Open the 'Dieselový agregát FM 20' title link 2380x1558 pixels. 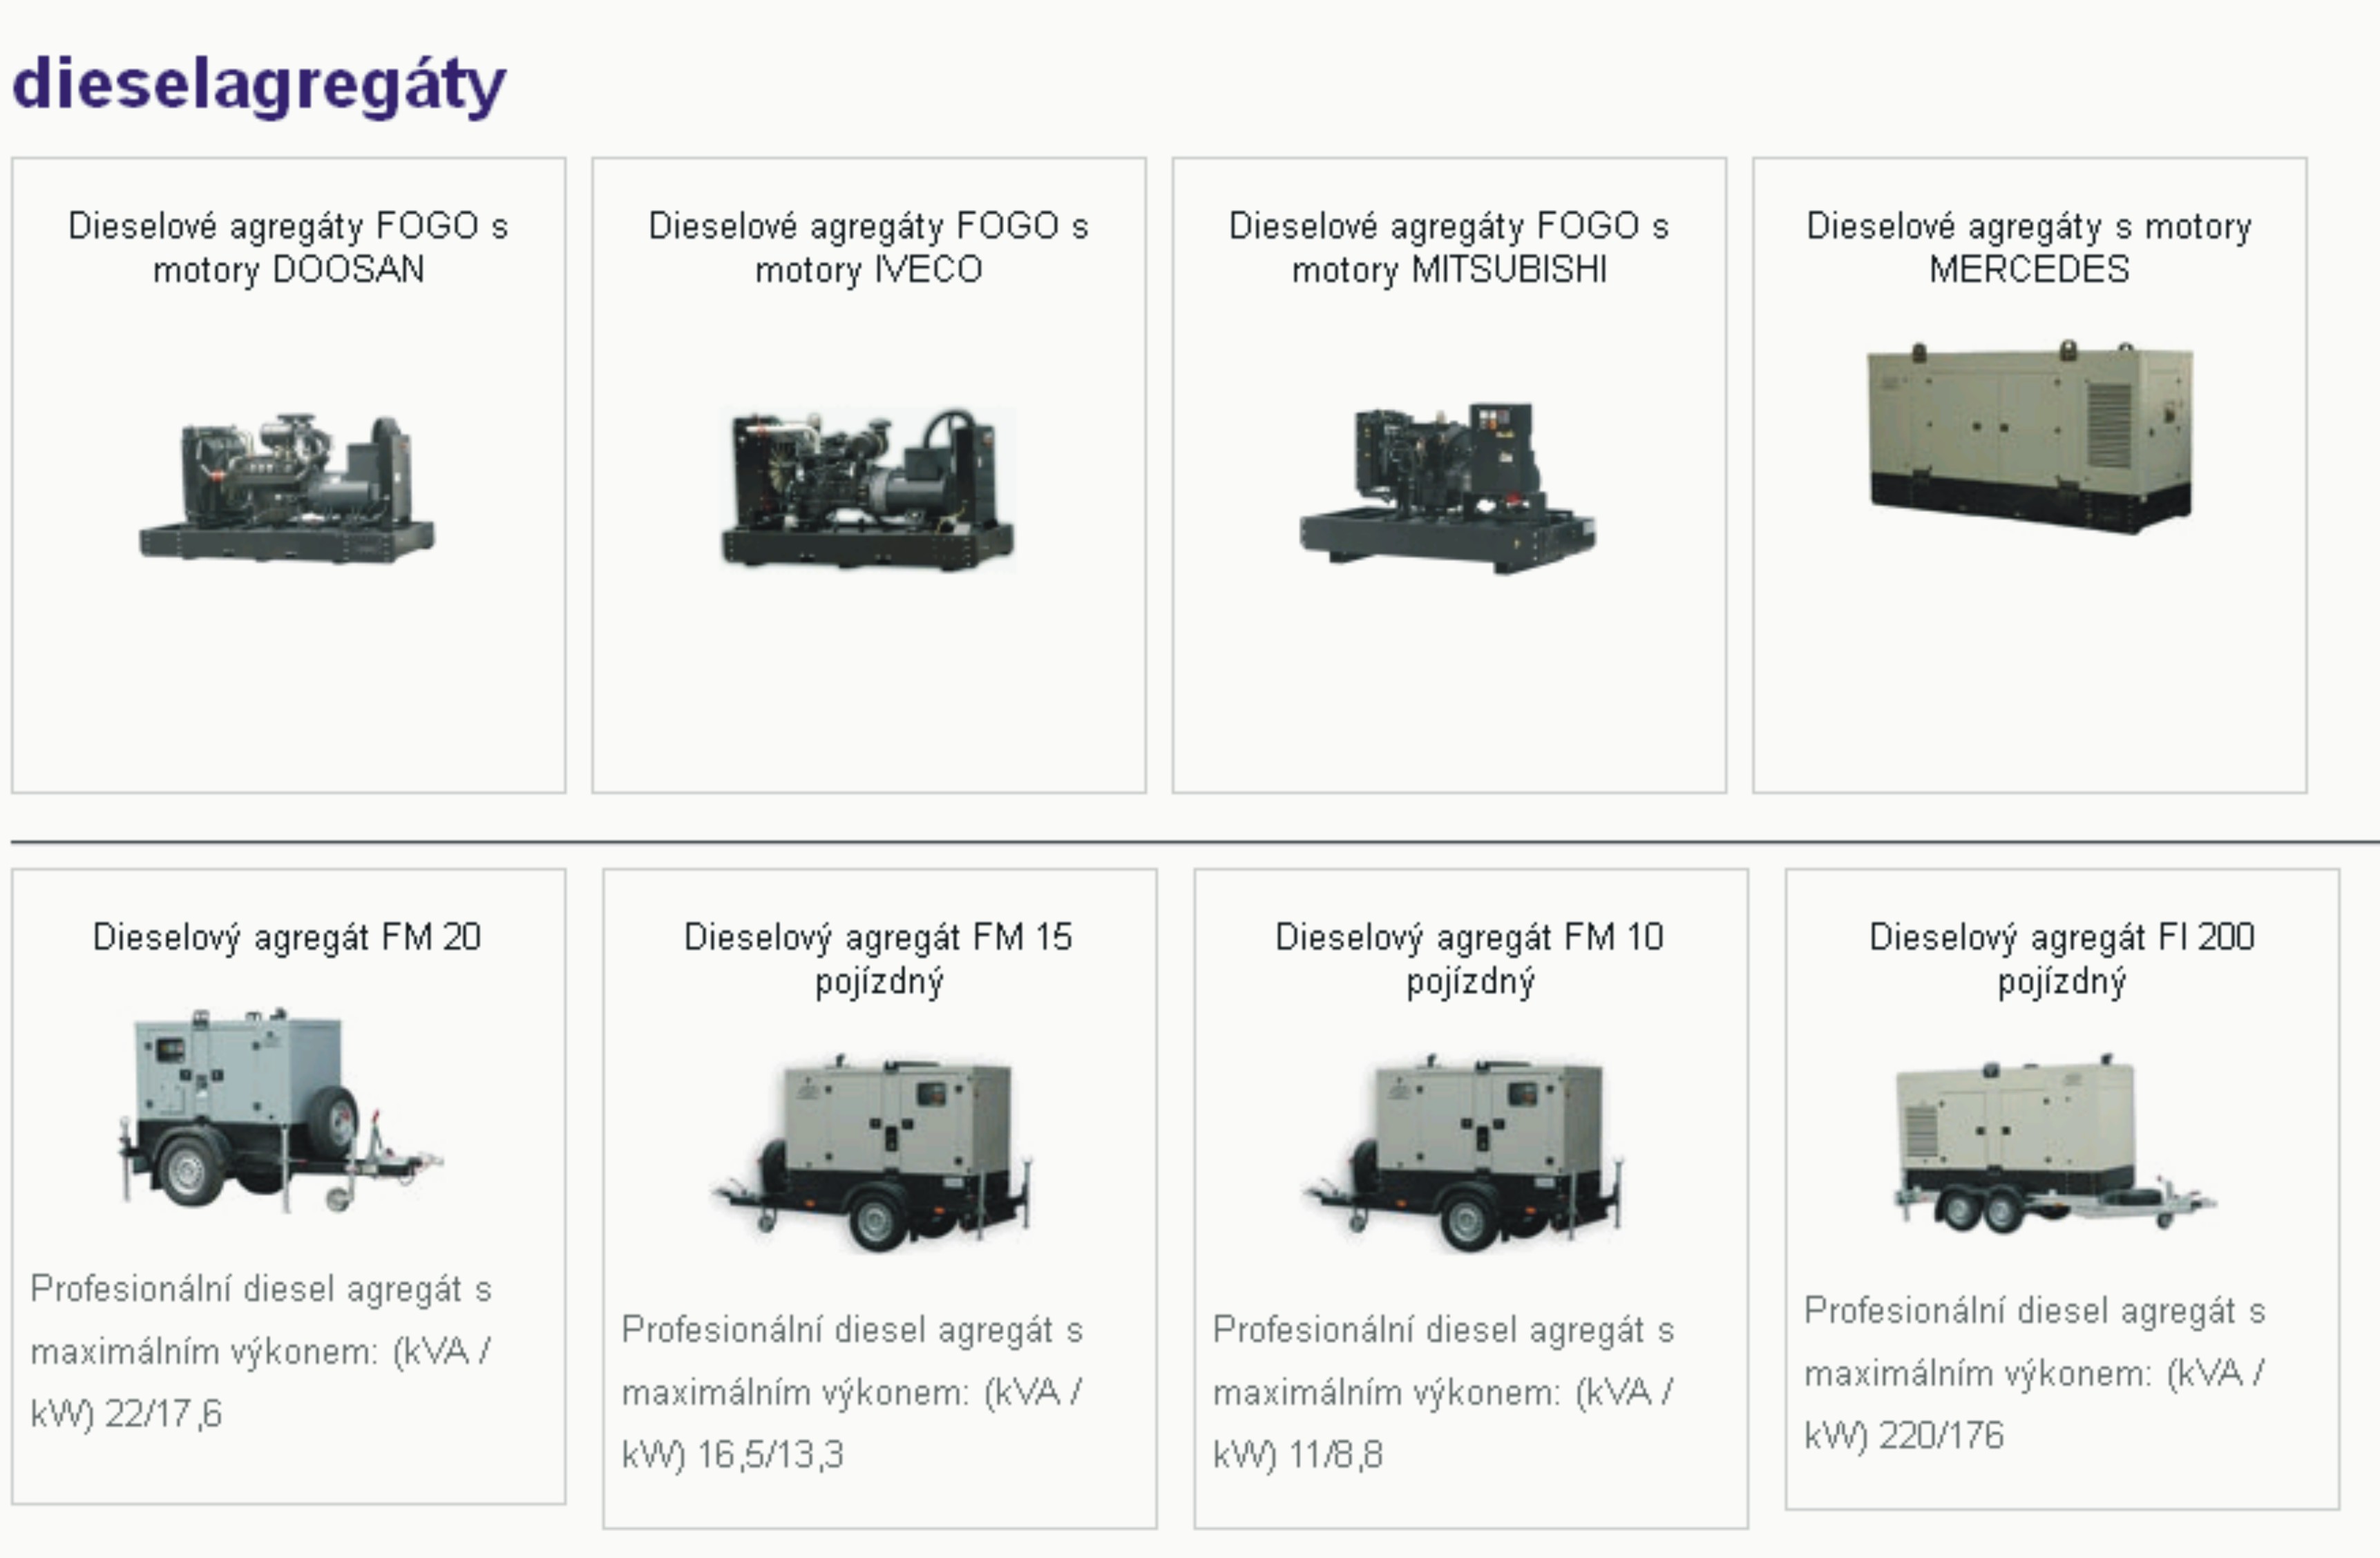coord(287,938)
